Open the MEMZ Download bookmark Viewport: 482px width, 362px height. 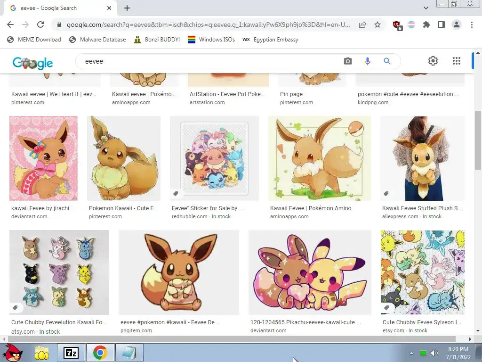pyautogui.click(x=34, y=40)
